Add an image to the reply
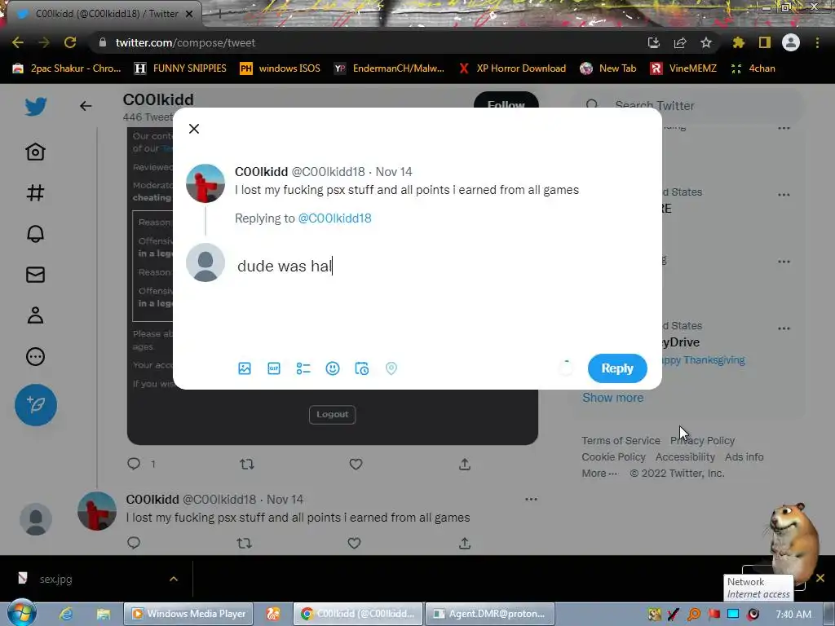This screenshot has width=835, height=626. (x=245, y=368)
